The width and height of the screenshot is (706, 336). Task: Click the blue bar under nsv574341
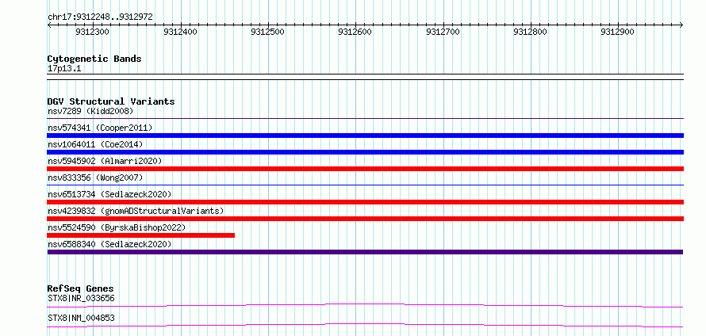coord(365,136)
